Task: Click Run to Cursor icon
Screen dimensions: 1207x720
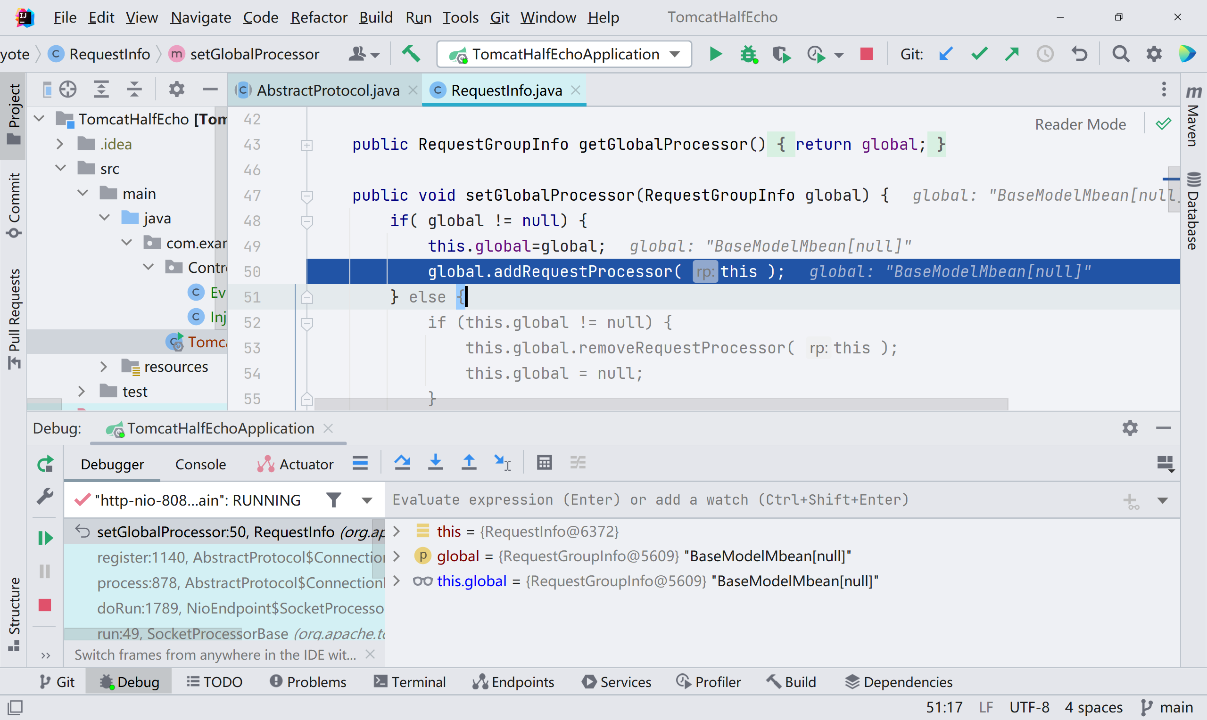Action: pos(502,462)
